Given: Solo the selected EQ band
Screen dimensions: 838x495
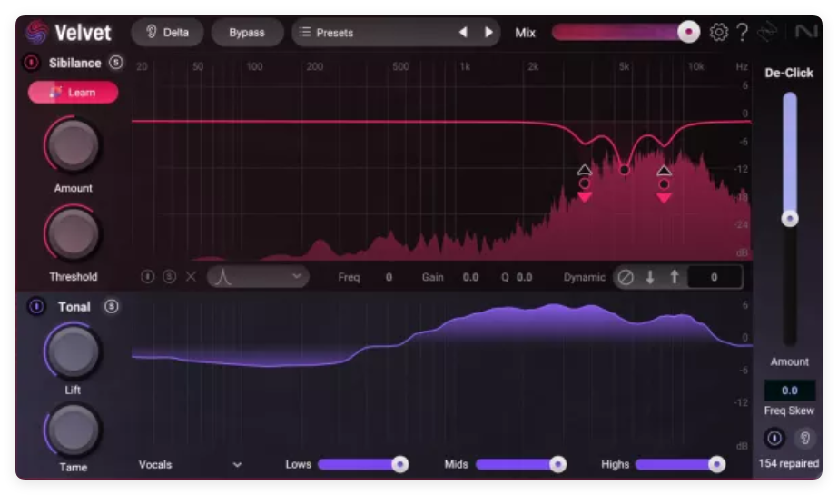Looking at the screenshot, I should point(169,276).
